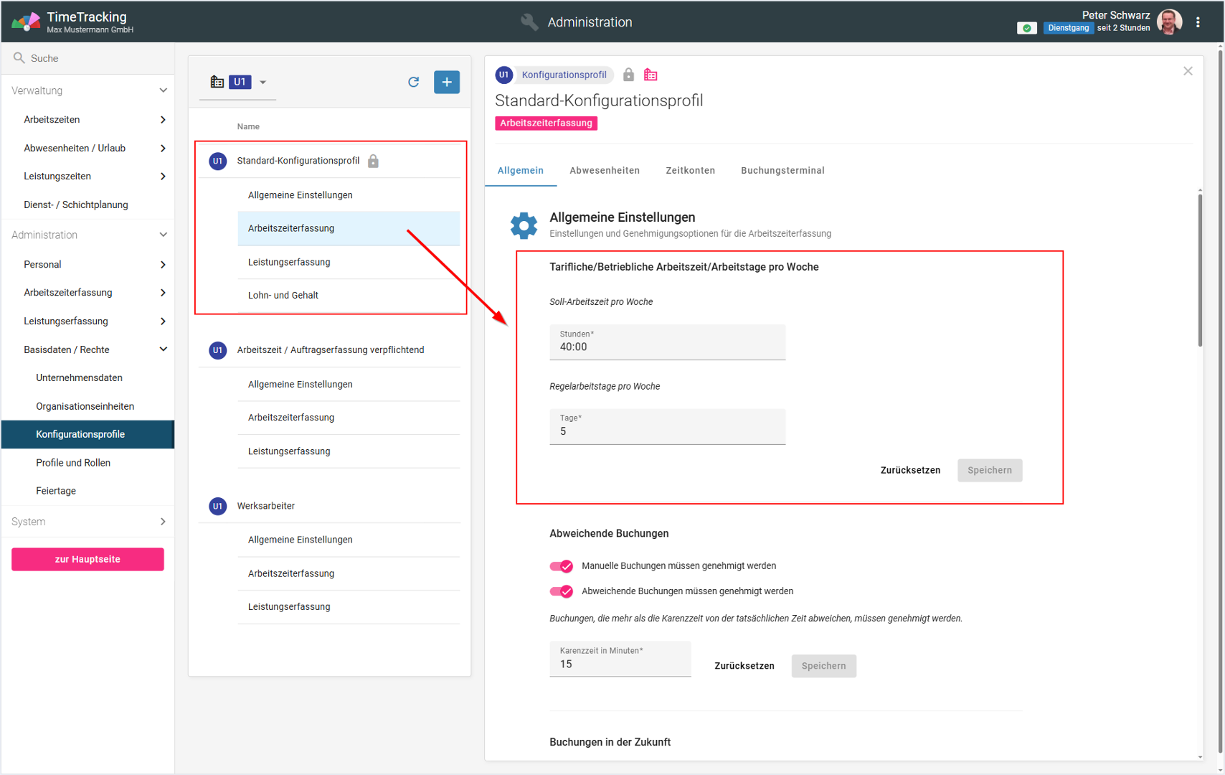Click the 'zur Hauptseite' button

(87, 559)
